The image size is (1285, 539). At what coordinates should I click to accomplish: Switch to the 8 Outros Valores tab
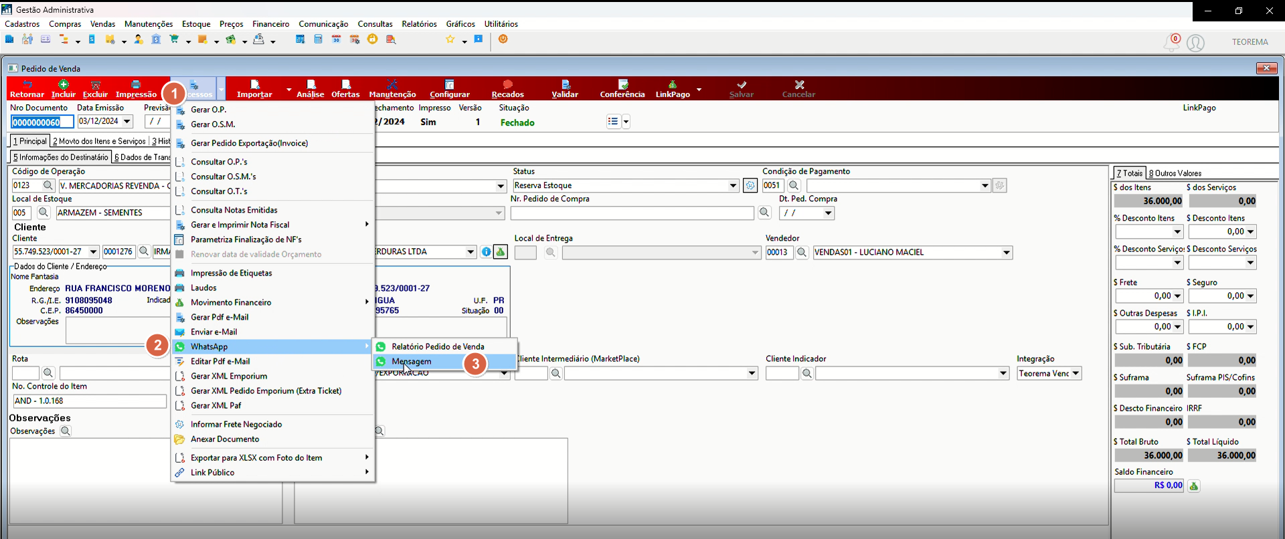[x=1175, y=173]
